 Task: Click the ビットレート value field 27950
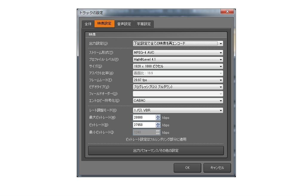point(144,125)
